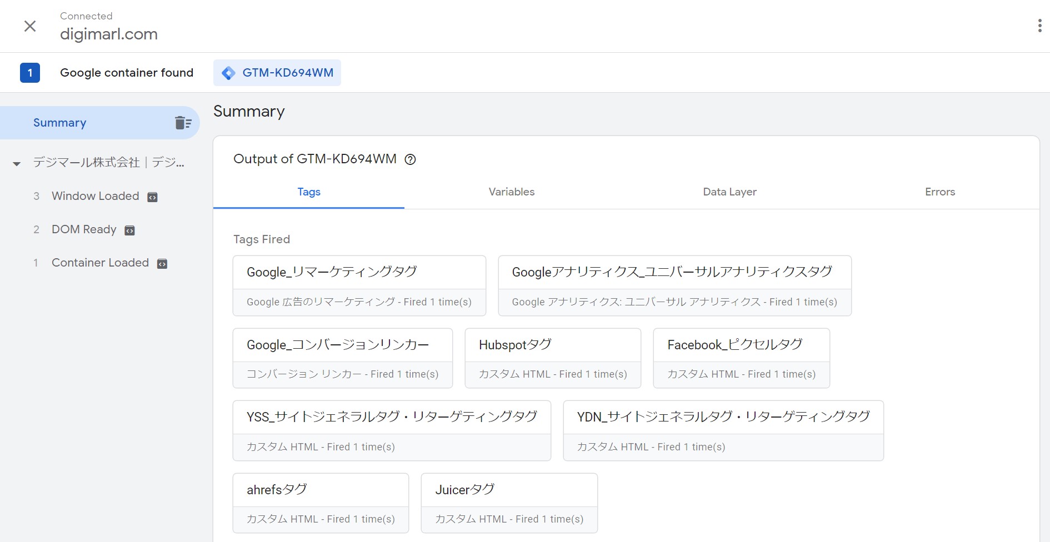
Task: Open the YSS_サイトジェネラルタグ・リターゲティングタグ card
Action: tap(392, 431)
